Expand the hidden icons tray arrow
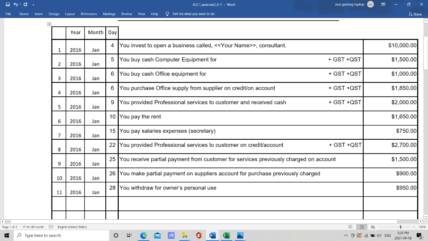Viewport: 428px width, 241px height. click(x=346, y=235)
